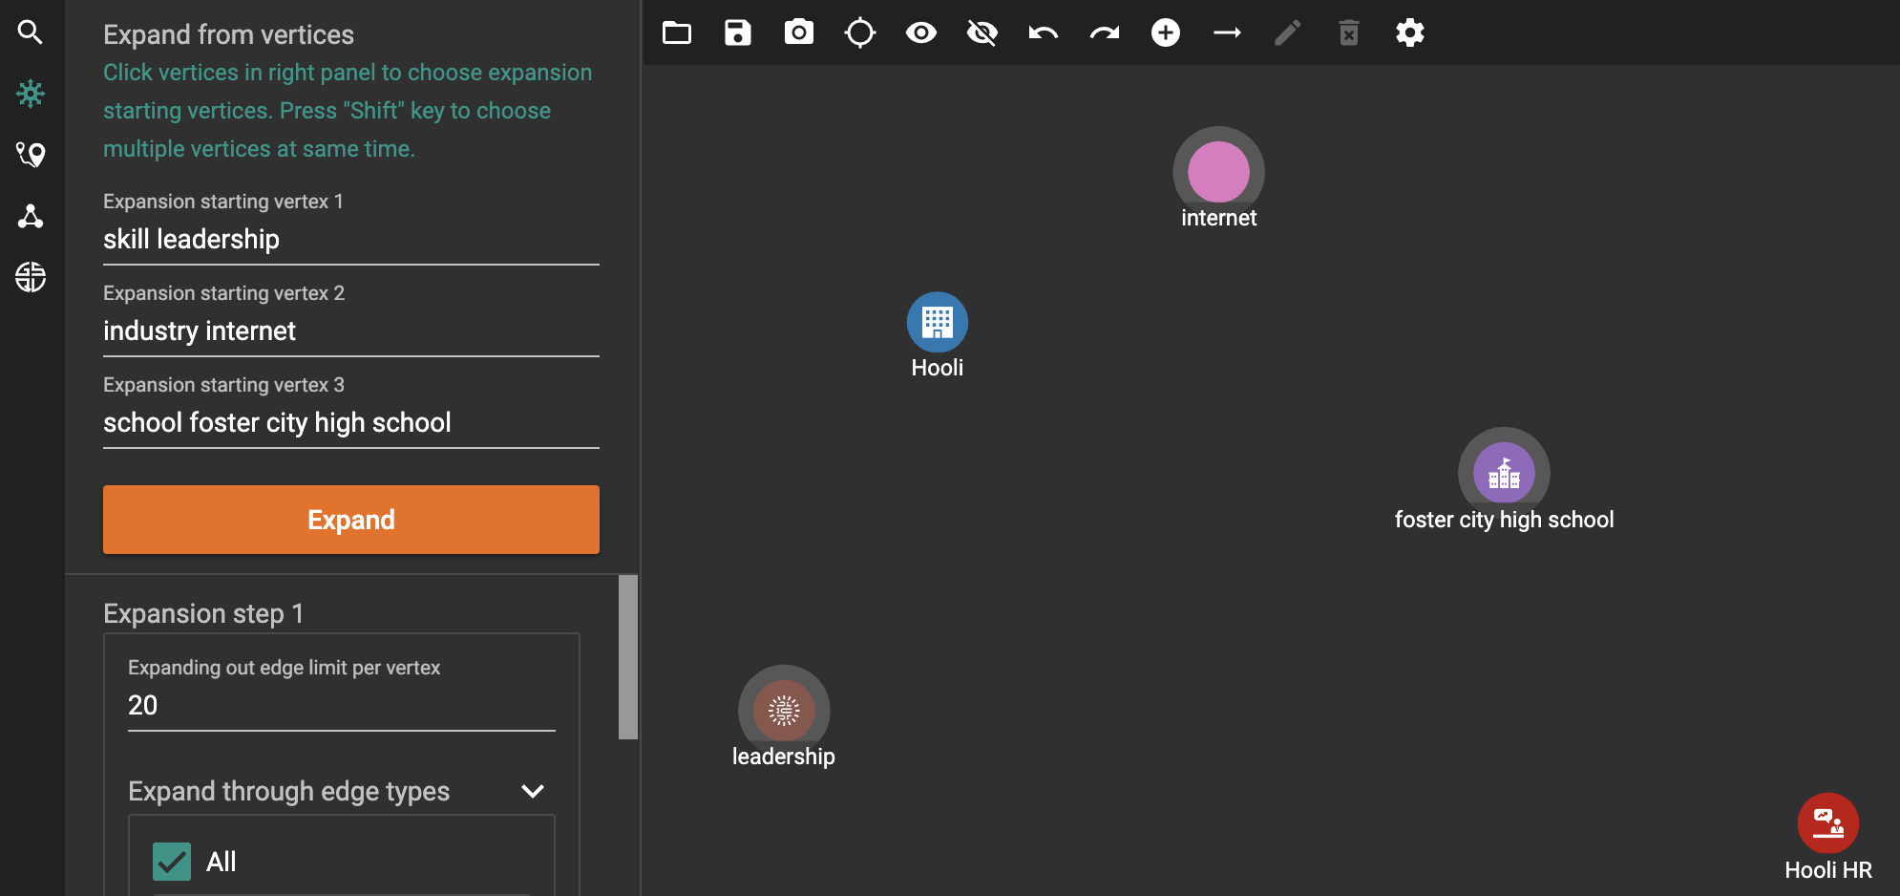Hide vertices using the crossed-eye icon
This screenshot has width=1900, height=896.
click(x=982, y=32)
